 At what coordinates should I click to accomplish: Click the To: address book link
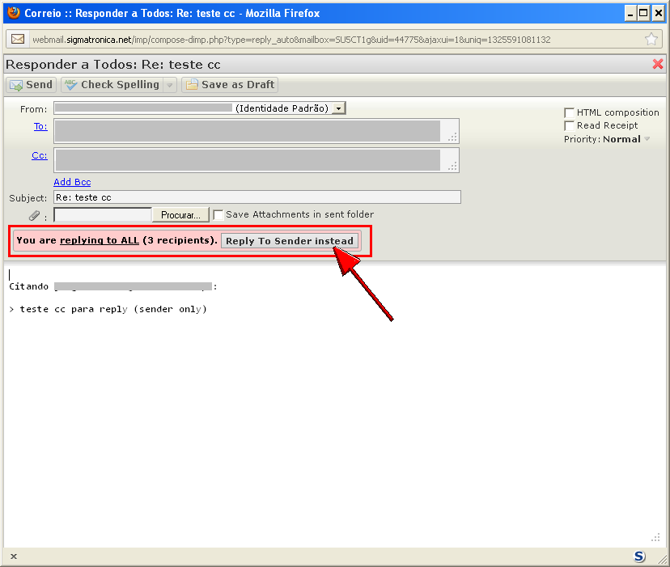pyautogui.click(x=40, y=126)
